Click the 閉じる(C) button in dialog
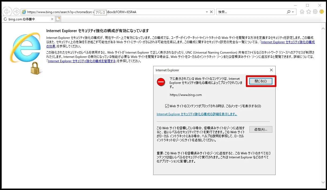The height and width of the screenshot is (190, 327). (261, 81)
